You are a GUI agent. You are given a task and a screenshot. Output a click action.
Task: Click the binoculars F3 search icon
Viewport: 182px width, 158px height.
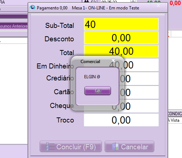(x=86, y=1)
